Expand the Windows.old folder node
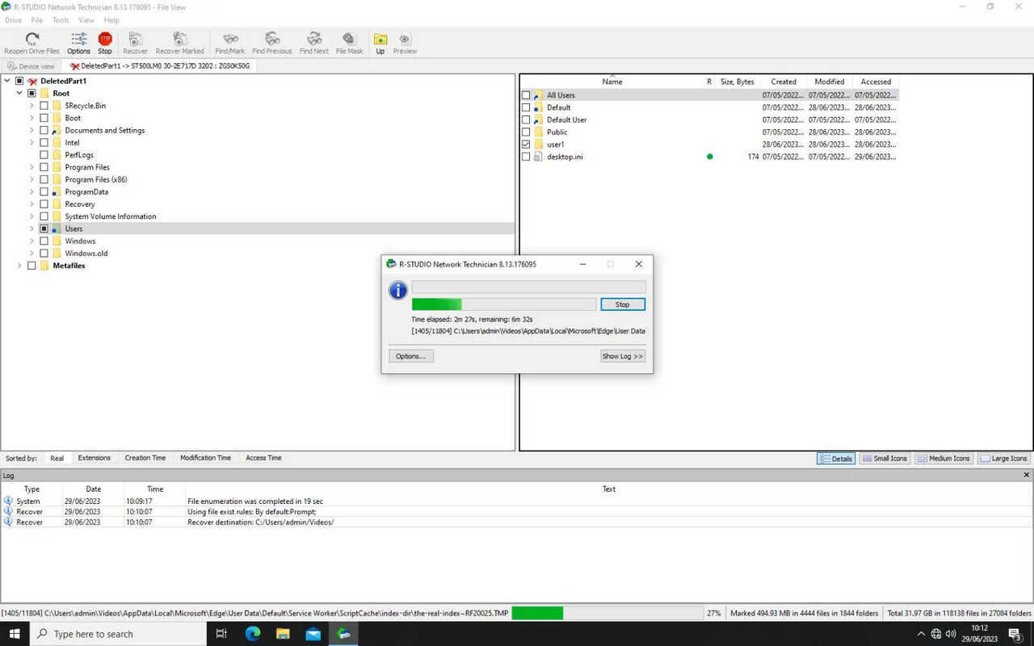Image resolution: width=1034 pixels, height=646 pixels. click(x=32, y=253)
